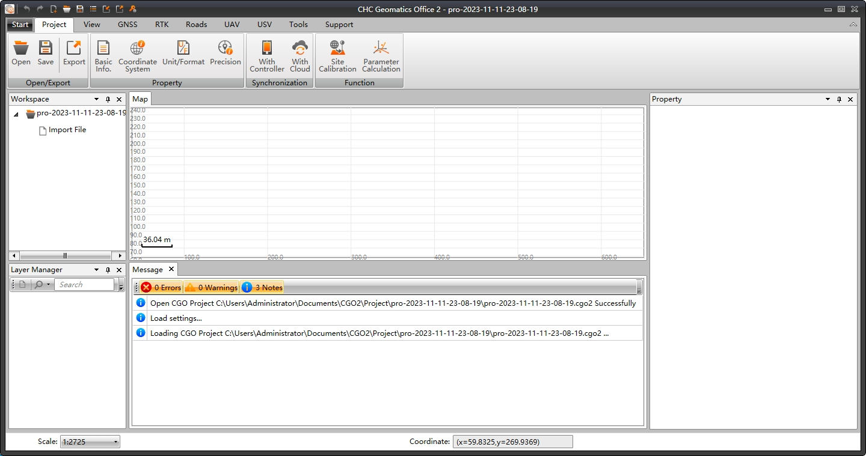The height and width of the screenshot is (456, 866).
Task: Click the floppy disk save icon in the title bar
Action: [80, 9]
